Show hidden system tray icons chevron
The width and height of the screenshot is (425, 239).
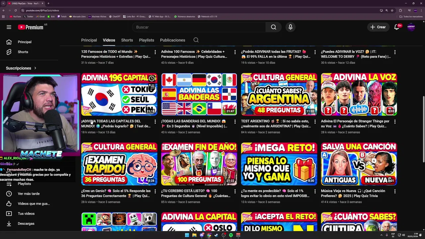382,235
